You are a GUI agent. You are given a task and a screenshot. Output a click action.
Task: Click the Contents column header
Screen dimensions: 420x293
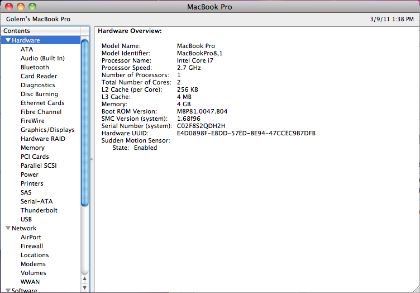click(x=41, y=31)
